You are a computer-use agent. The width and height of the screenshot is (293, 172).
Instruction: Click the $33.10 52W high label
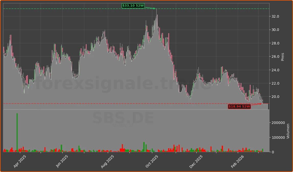[133, 5]
